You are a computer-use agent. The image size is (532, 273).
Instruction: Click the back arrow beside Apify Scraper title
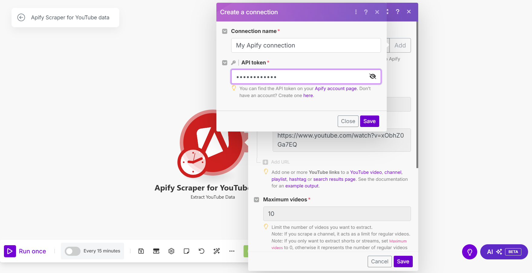click(x=21, y=18)
